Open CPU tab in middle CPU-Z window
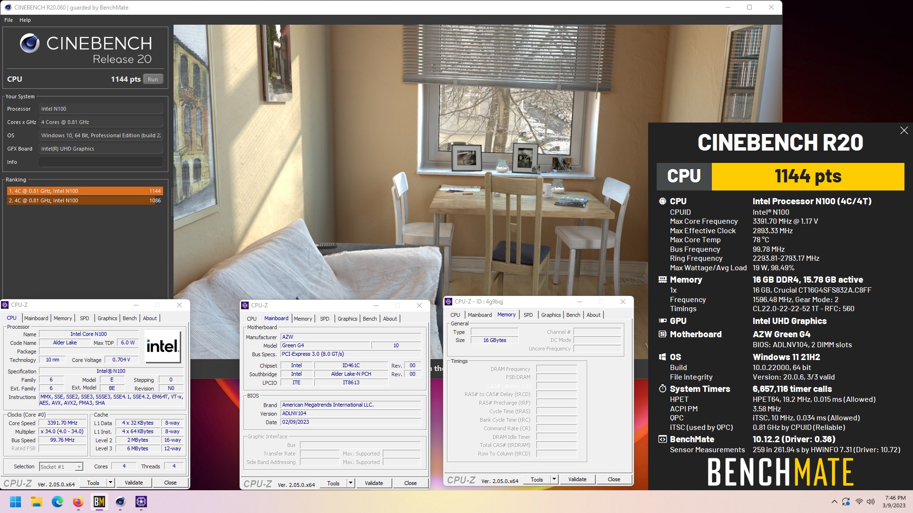Screen dimensions: 913x513 point(252,319)
